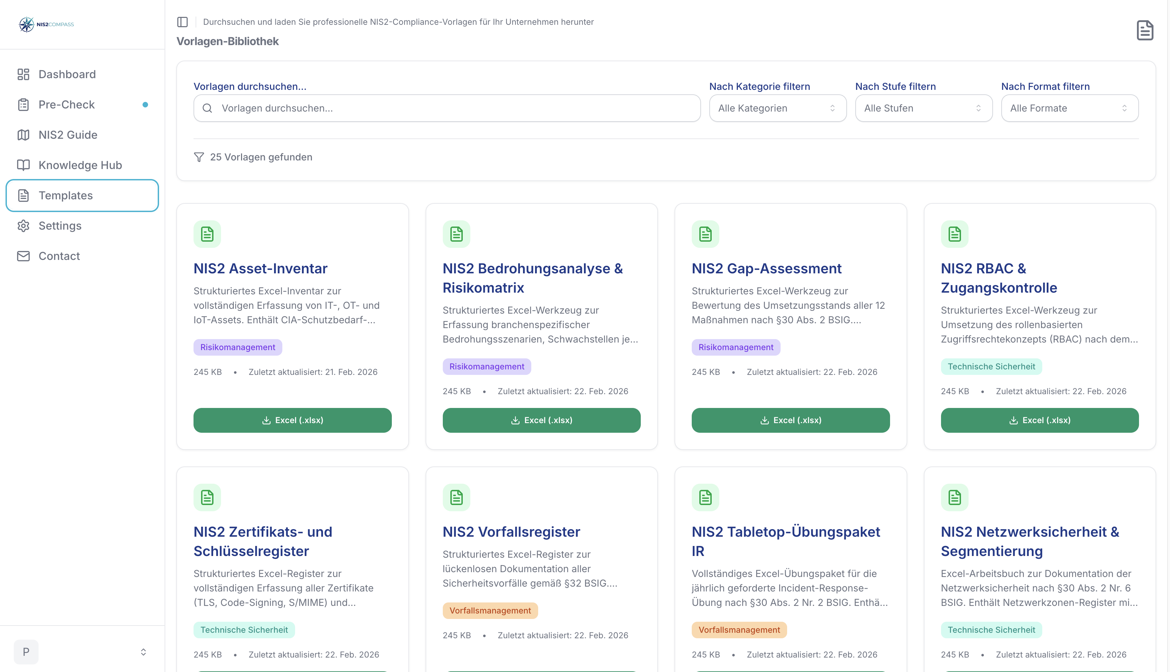
Task: Open Dashboard in the sidebar
Action: (x=67, y=74)
